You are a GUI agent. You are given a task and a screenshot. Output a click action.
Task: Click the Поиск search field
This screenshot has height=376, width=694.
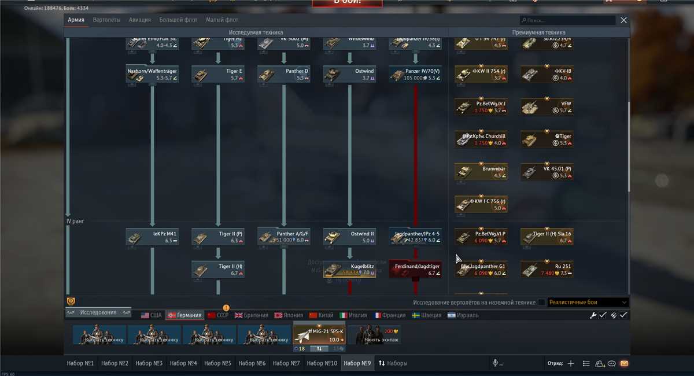pyautogui.click(x=567, y=20)
